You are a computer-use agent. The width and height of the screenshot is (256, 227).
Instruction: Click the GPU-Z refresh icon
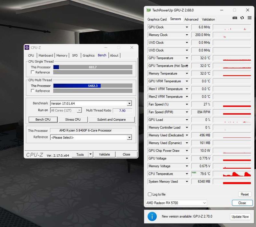pos(242,18)
